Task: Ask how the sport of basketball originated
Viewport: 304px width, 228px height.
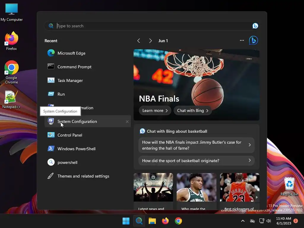Action: 197,161
